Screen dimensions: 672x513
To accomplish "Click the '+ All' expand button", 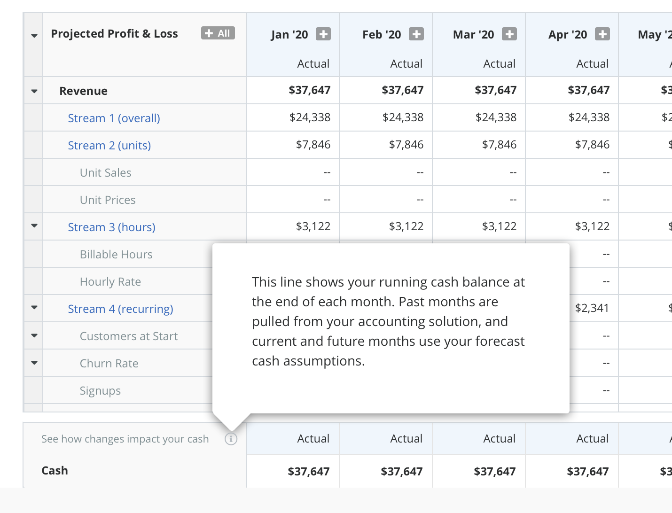I will point(218,33).
